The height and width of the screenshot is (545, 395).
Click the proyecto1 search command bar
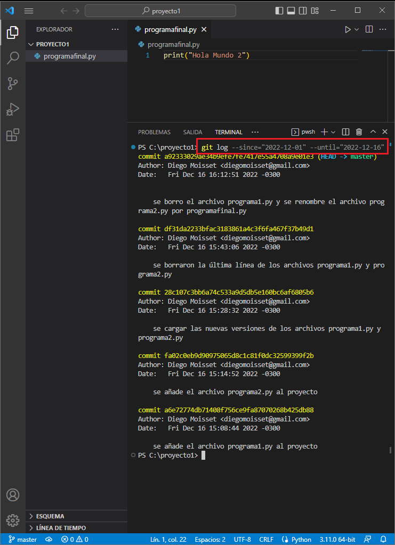point(160,11)
